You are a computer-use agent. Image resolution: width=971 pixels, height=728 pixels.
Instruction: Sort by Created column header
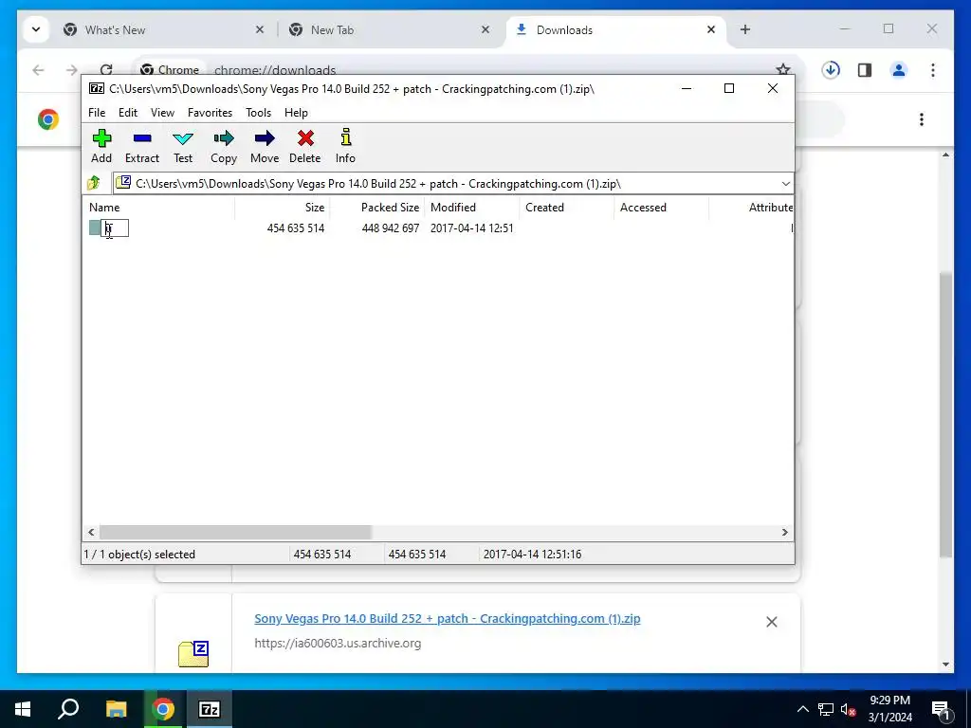[x=567, y=208]
